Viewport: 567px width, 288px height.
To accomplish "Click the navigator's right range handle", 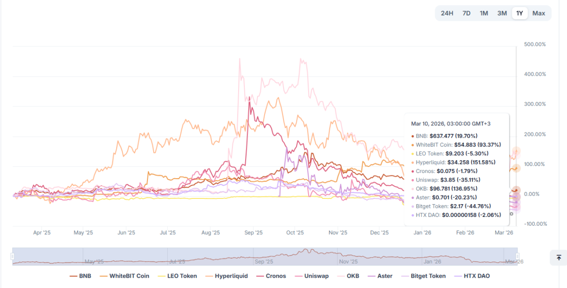I will [518, 256].
